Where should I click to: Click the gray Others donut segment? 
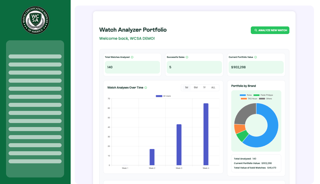coord(244,113)
